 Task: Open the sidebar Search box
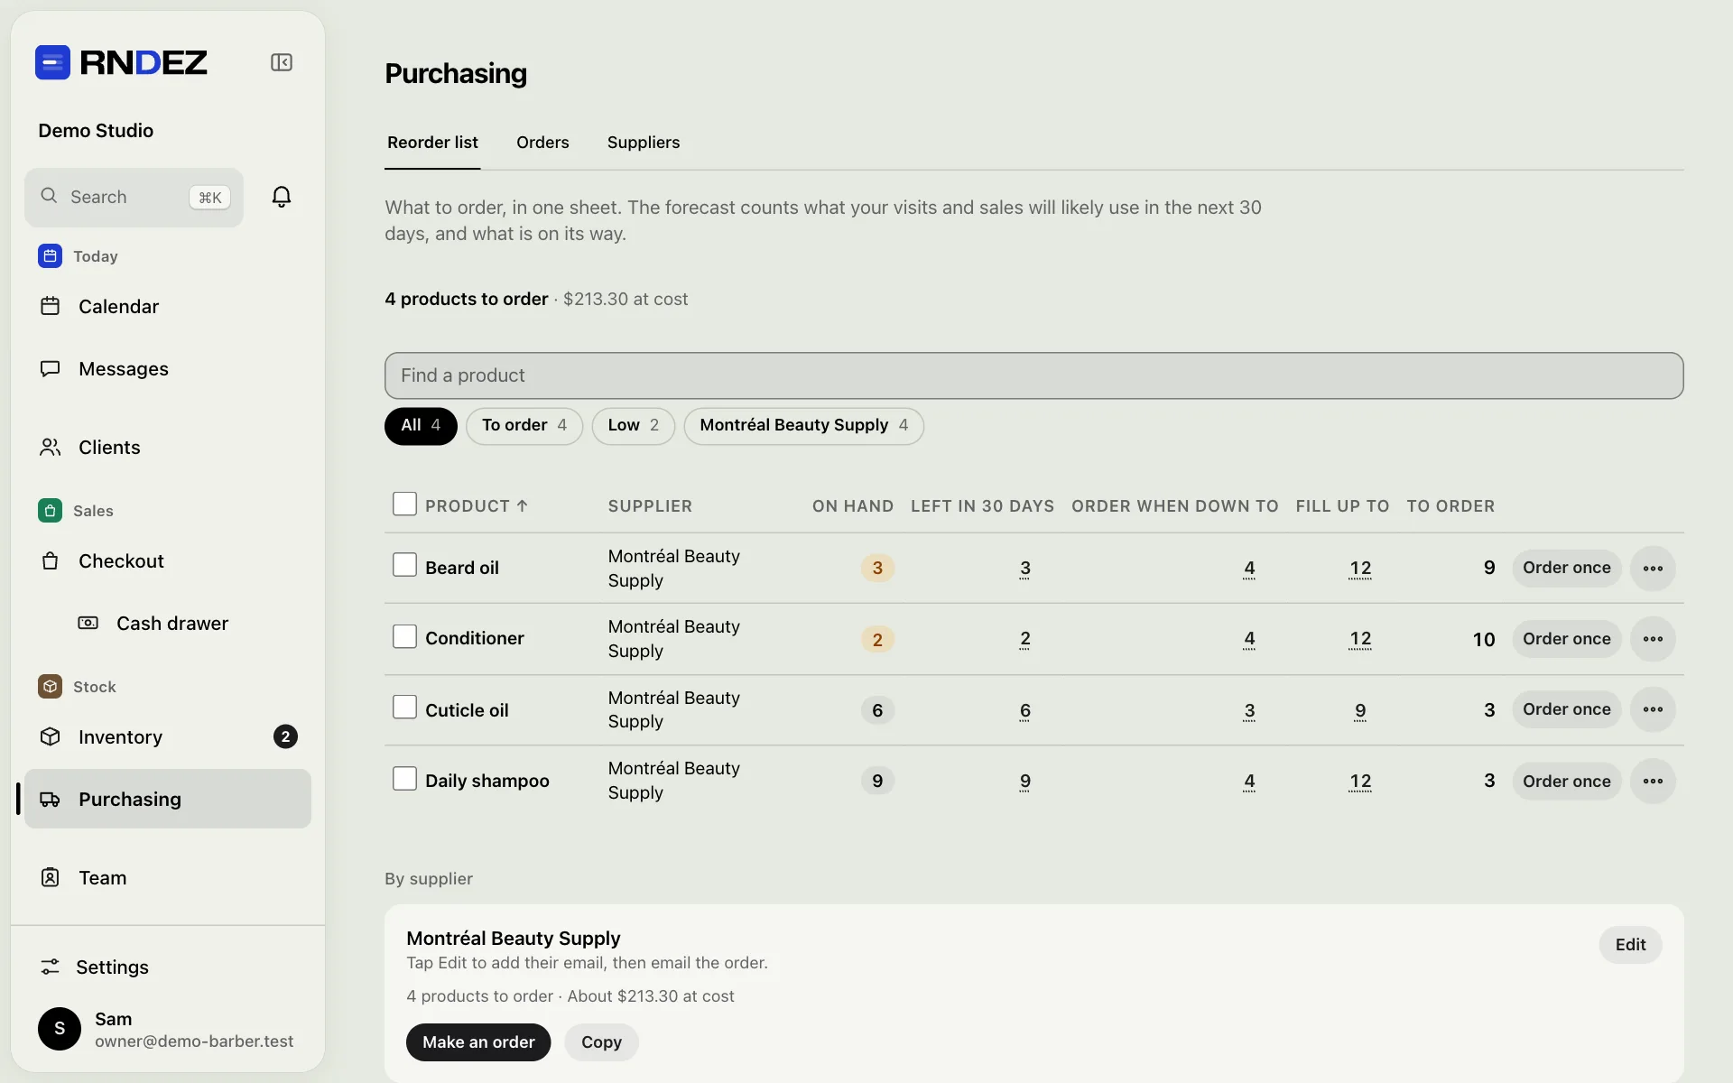point(134,197)
